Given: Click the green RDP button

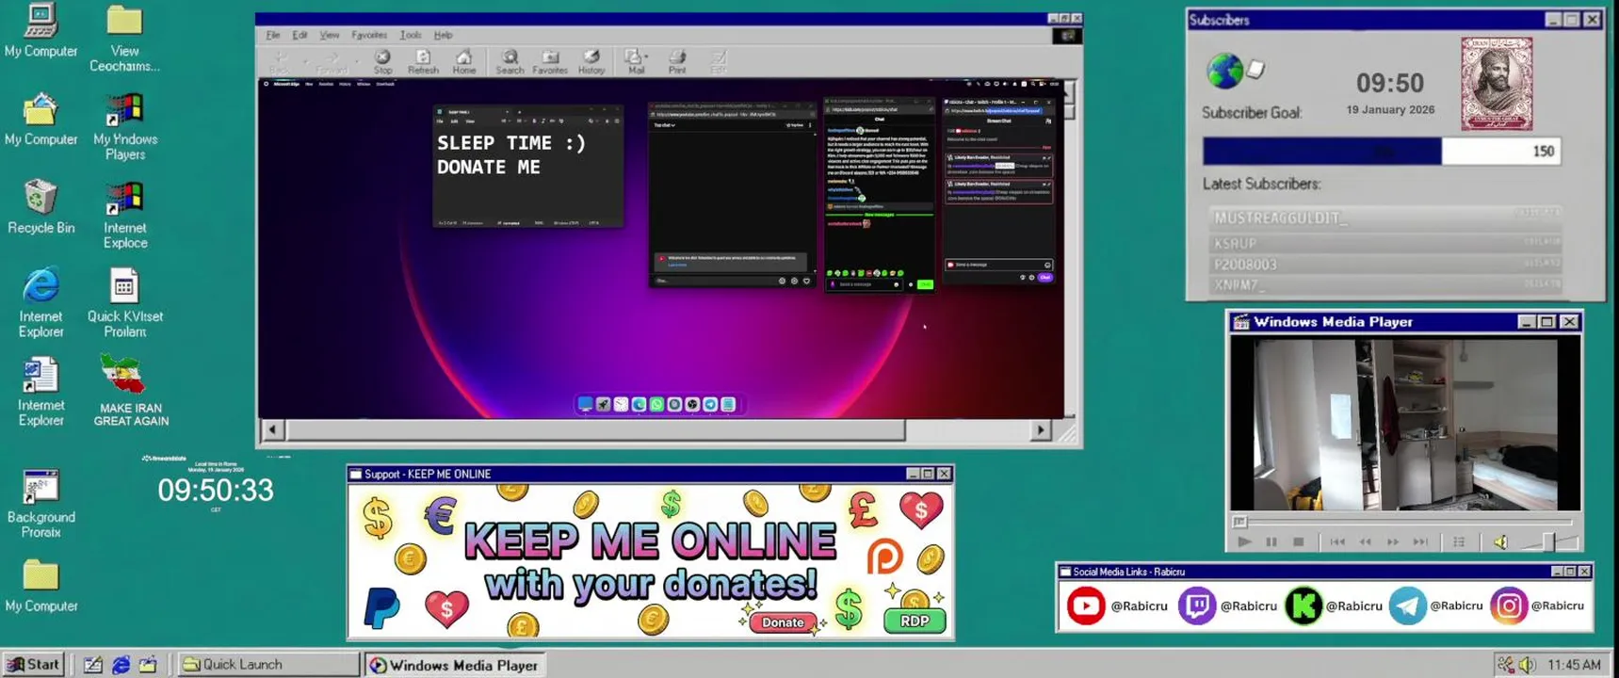Looking at the screenshot, I should tap(915, 621).
